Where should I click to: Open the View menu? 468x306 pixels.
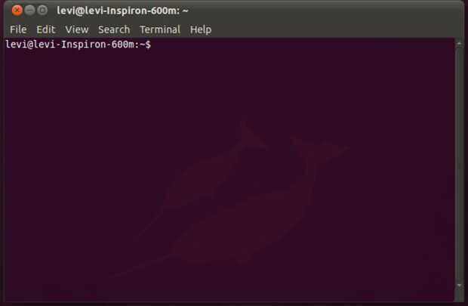coord(77,29)
